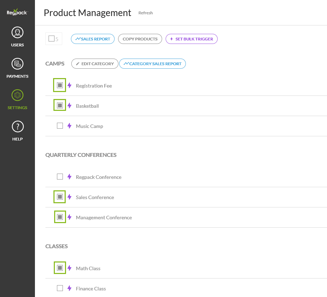Viewport: 327px width, 297px height.
Task: Open the Users section in sidebar
Action: click(x=17, y=33)
